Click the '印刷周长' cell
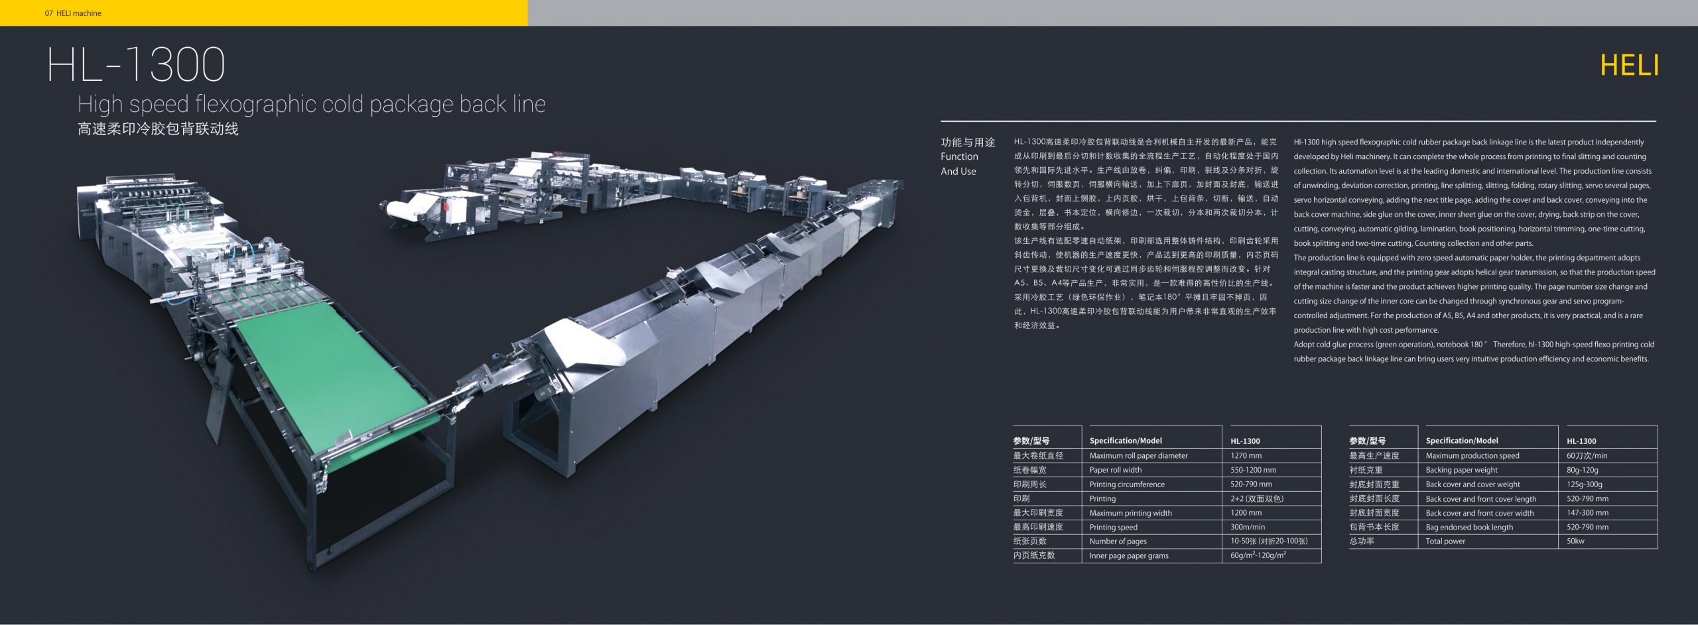 [1029, 484]
